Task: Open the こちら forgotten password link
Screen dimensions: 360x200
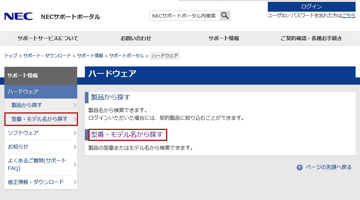Action: pyautogui.click(x=349, y=15)
